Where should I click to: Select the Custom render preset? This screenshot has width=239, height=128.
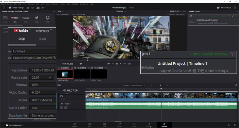tap(5, 19)
